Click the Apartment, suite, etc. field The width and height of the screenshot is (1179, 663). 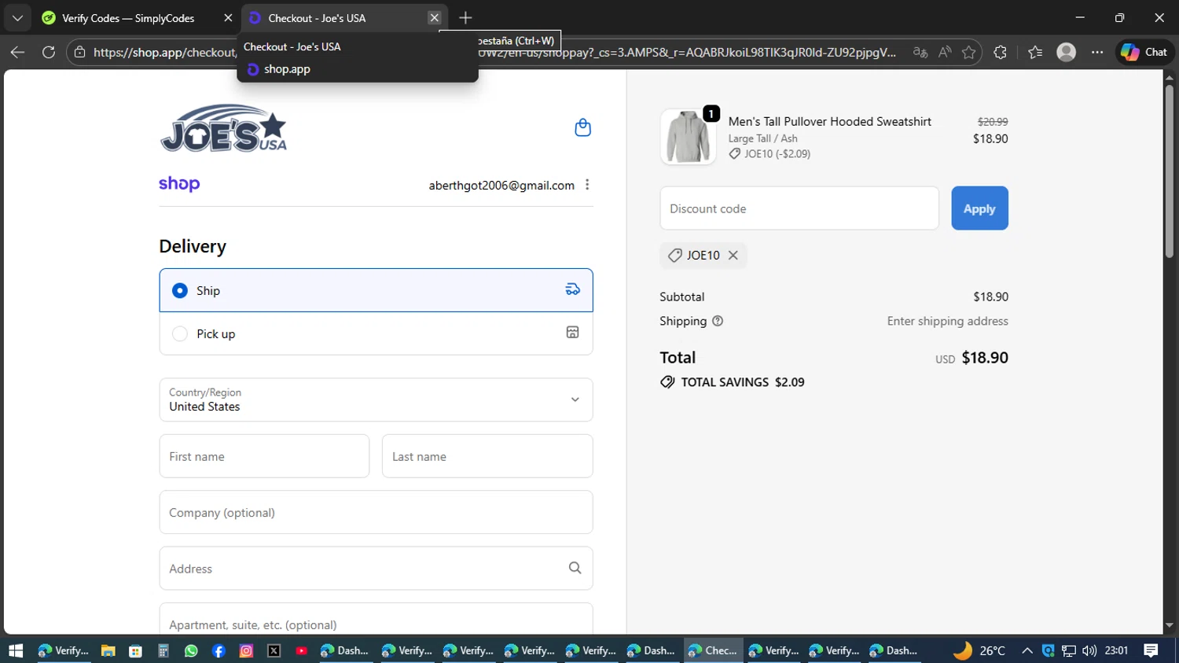click(x=376, y=619)
